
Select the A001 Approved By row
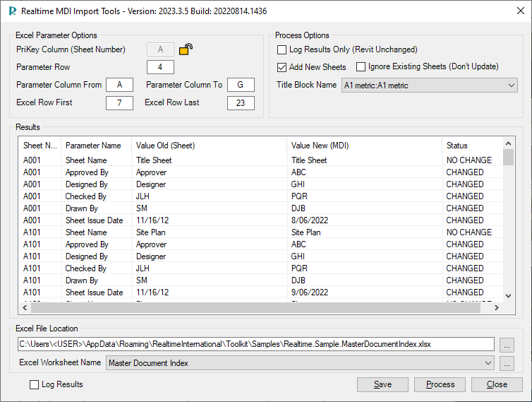[x=260, y=172]
